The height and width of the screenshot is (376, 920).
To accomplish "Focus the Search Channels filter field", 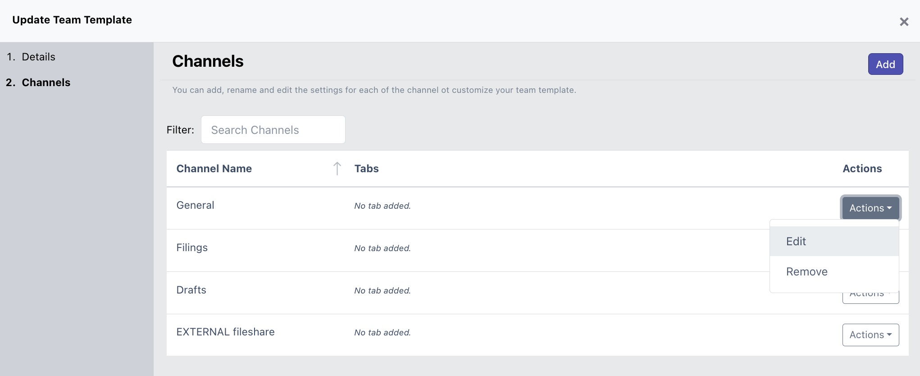I will point(273,130).
